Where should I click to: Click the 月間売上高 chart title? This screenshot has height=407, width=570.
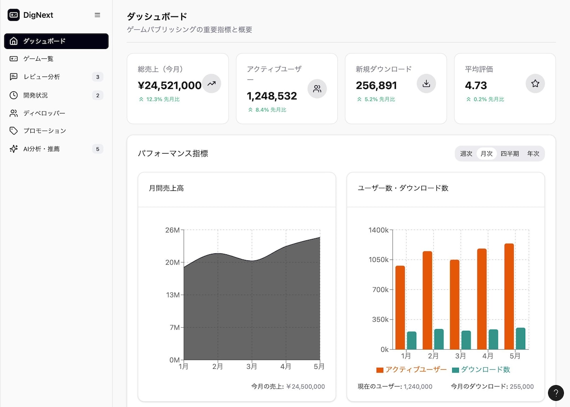tap(166, 188)
